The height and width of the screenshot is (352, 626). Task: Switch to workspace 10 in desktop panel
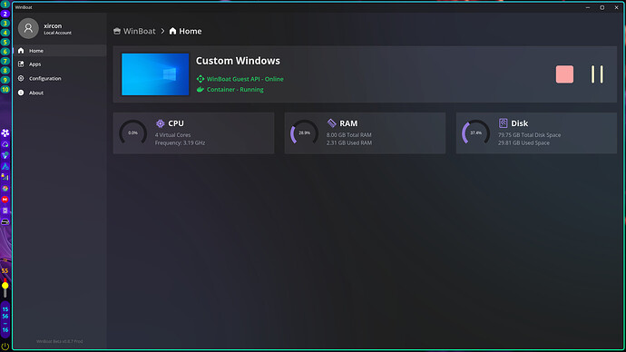click(5, 90)
